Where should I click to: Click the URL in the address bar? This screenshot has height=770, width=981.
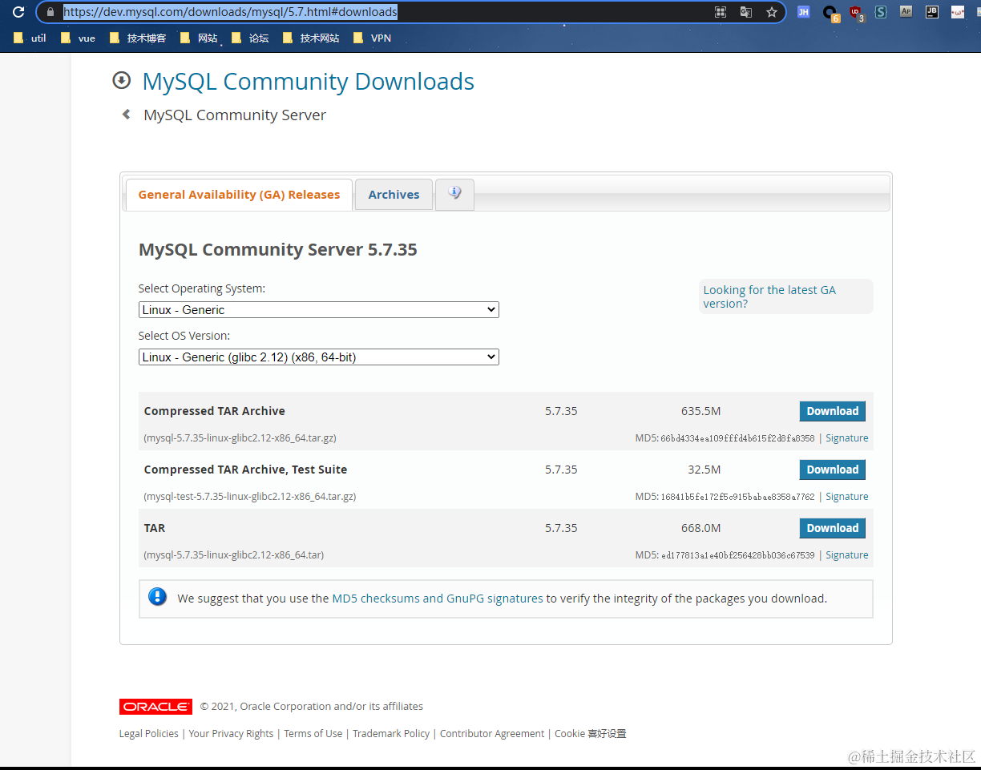tap(230, 12)
